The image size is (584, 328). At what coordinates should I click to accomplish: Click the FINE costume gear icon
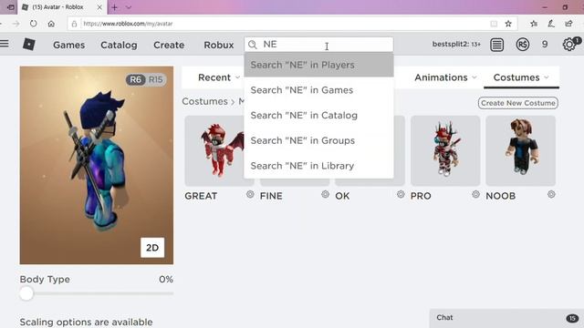325,194
